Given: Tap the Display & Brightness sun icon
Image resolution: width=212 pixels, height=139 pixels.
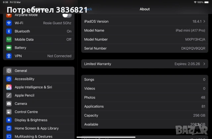Looking at the screenshot, I should (x=9, y=120).
